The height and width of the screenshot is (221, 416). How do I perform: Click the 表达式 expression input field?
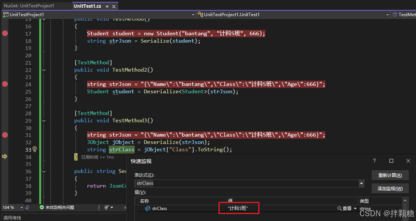pos(247,183)
